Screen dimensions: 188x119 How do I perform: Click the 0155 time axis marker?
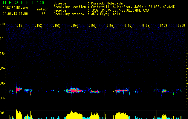(x=92, y=26)
